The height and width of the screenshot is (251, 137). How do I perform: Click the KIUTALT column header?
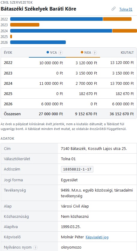(127, 52)
